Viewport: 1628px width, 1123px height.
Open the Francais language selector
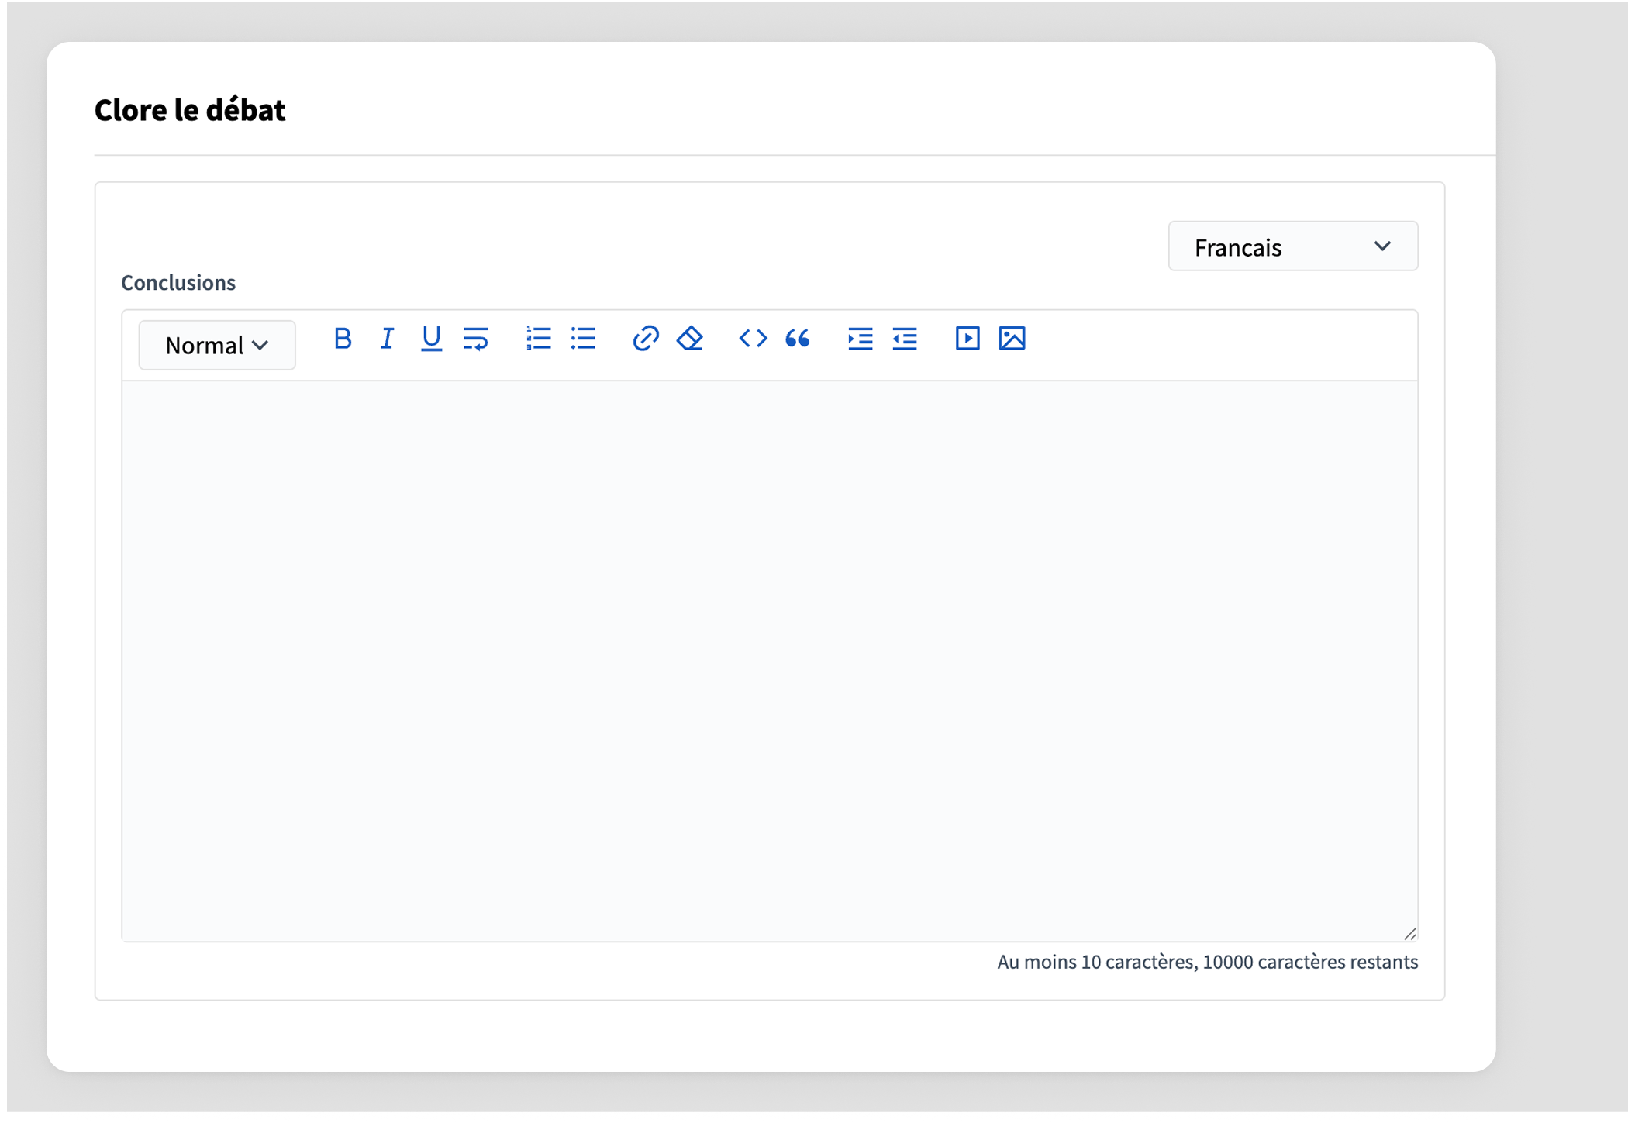tap(1292, 246)
